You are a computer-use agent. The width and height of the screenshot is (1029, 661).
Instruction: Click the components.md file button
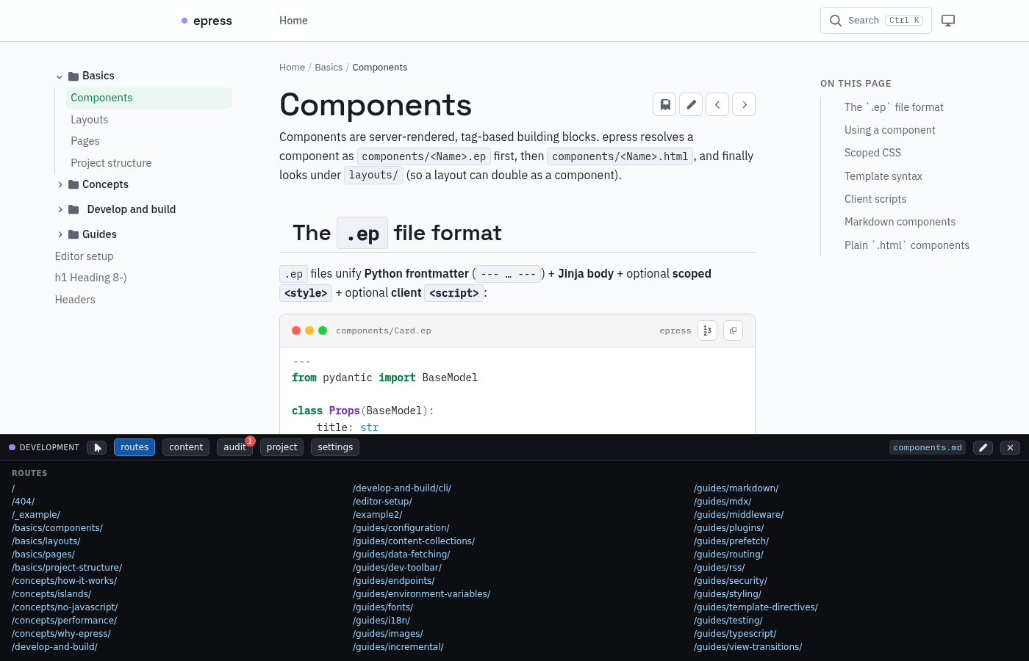pyautogui.click(x=928, y=447)
